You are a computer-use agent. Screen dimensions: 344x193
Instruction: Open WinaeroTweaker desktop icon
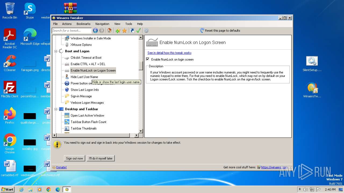pyautogui.click(x=312, y=90)
